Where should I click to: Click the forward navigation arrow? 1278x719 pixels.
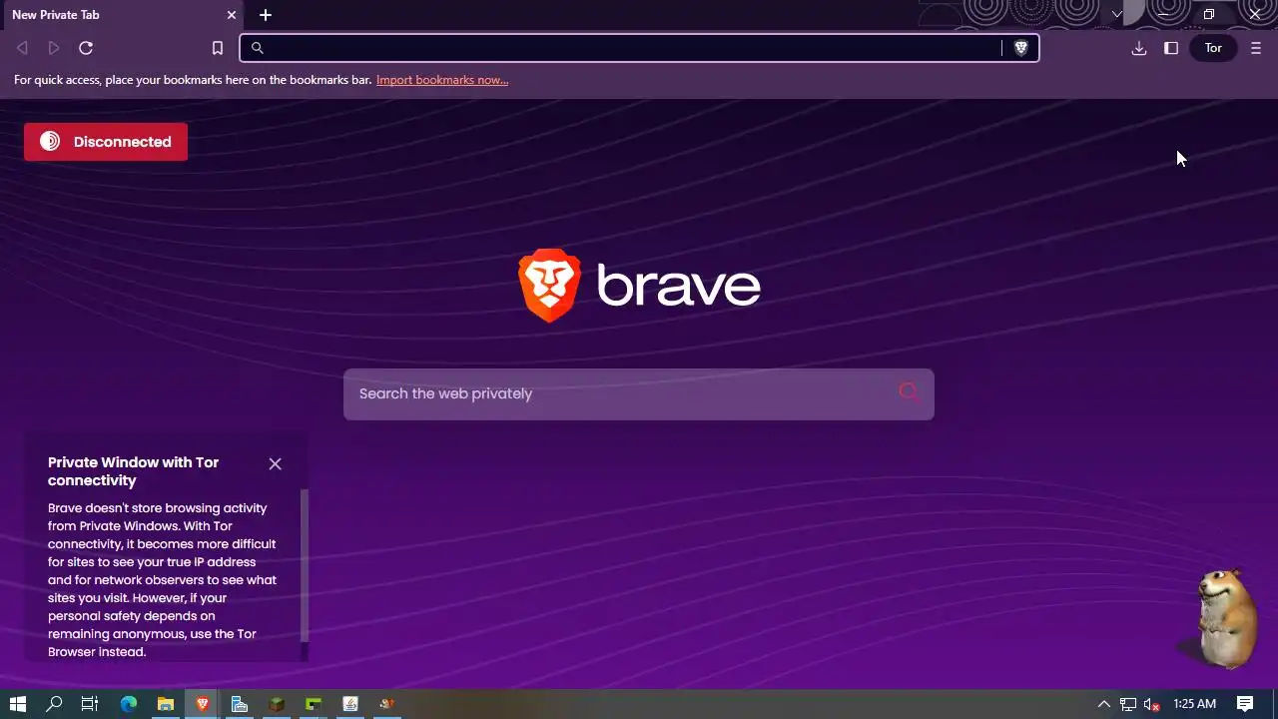[x=54, y=48]
